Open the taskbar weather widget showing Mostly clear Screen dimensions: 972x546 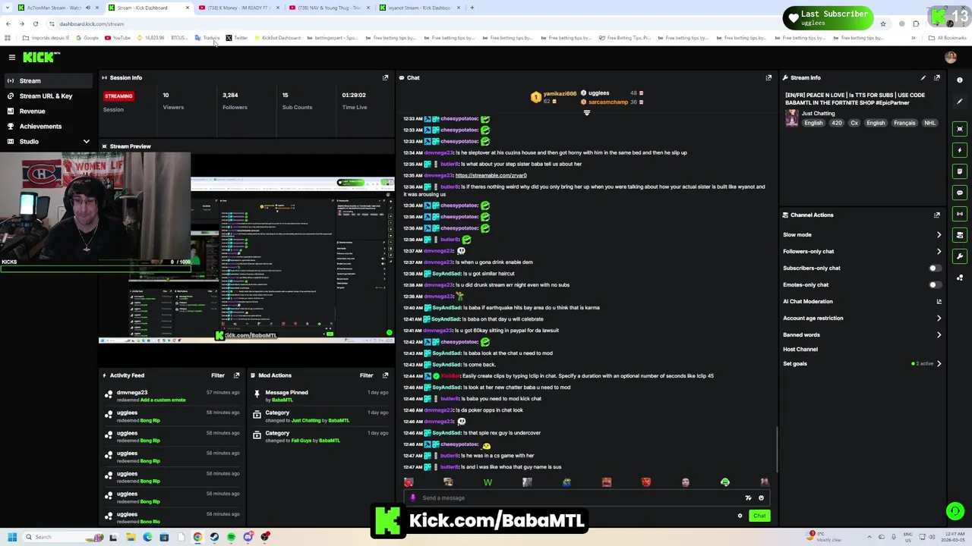tap(825, 537)
